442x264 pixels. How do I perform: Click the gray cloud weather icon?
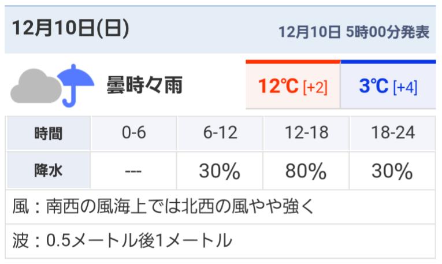point(36,86)
